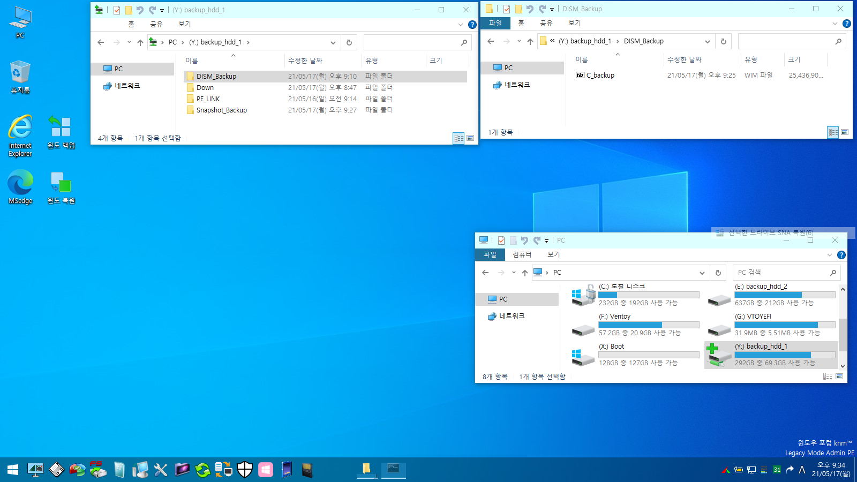Image resolution: width=857 pixels, height=482 pixels.
Task: Click refresh button in DISM_Backup window
Action: coord(724,41)
